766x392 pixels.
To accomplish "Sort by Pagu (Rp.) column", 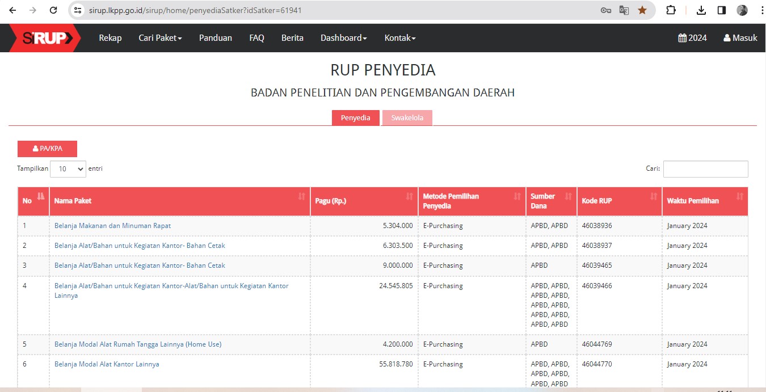I will (409, 196).
